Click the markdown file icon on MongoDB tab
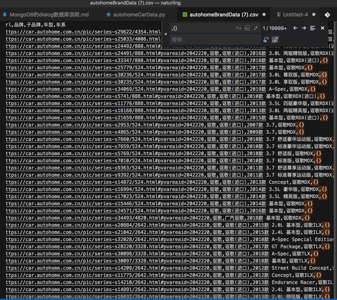 [5, 15]
